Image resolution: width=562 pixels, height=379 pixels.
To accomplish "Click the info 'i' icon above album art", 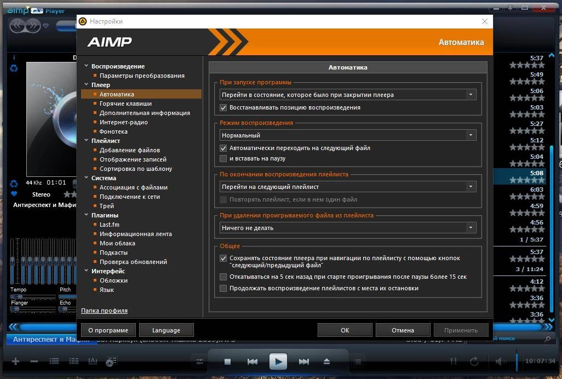I will (x=14, y=58).
